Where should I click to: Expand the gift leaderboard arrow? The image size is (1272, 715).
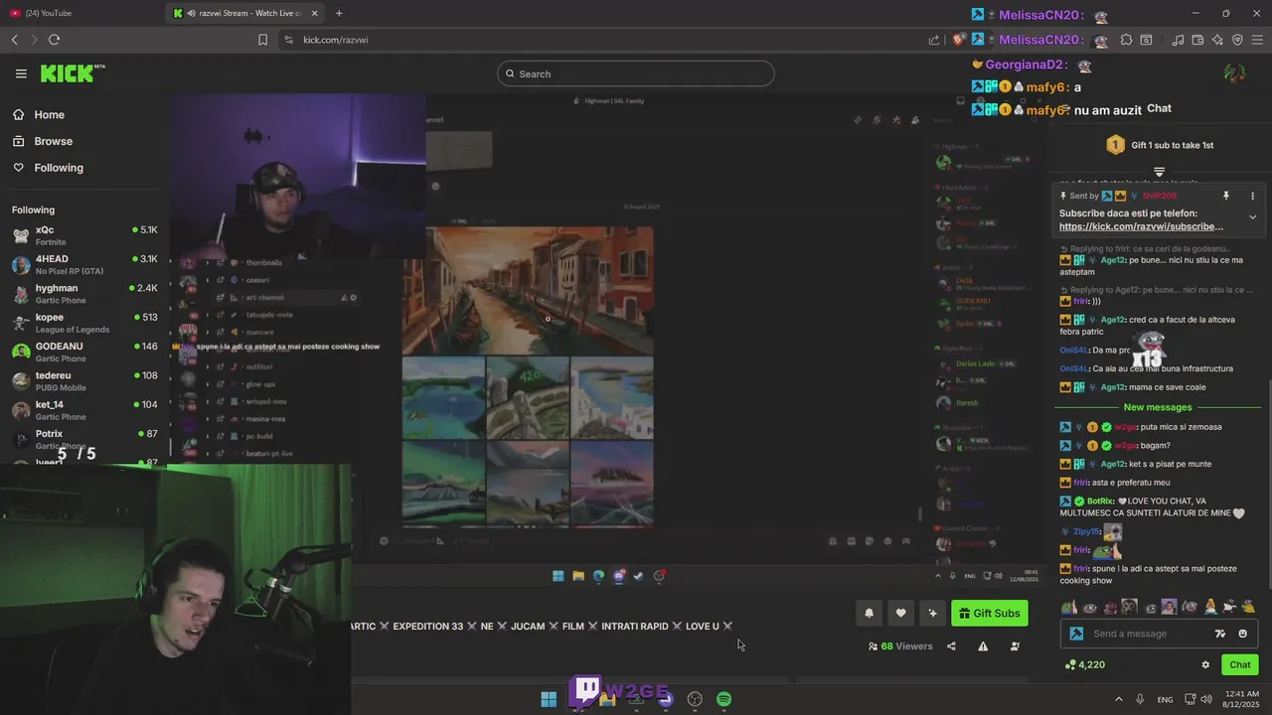coord(1159,172)
